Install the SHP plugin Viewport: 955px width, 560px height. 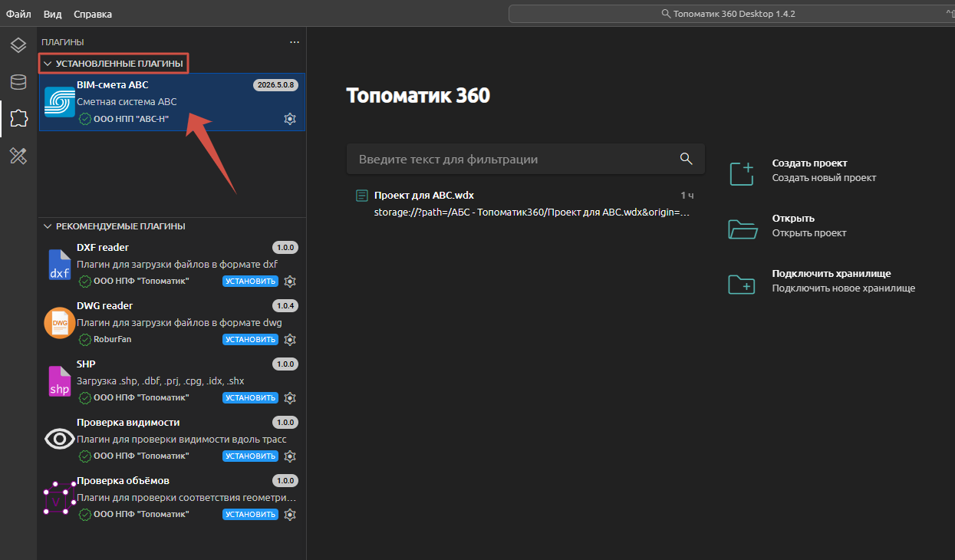pos(250,397)
